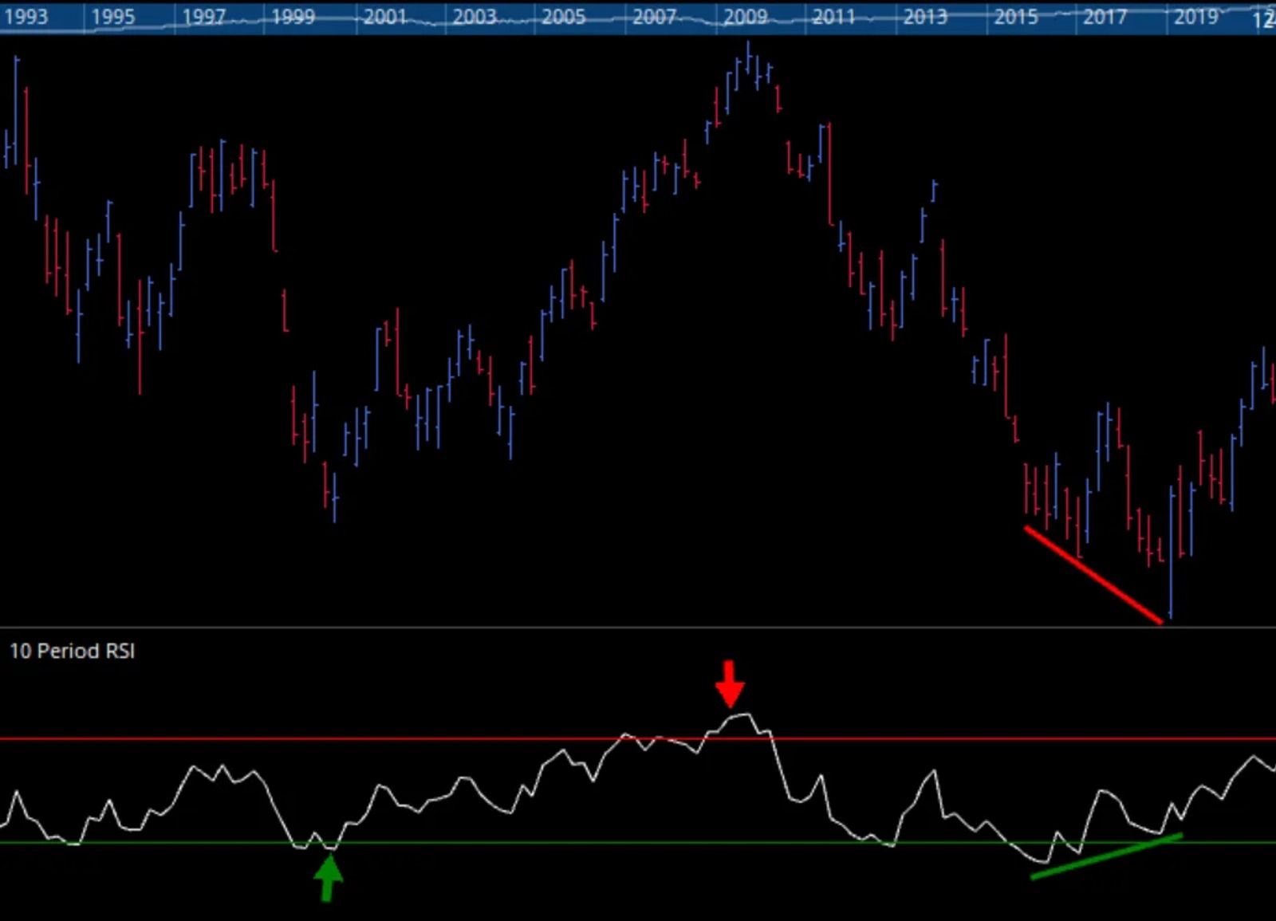Select the 2001 label on the timeline
The image size is (1276, 921).
385,17
